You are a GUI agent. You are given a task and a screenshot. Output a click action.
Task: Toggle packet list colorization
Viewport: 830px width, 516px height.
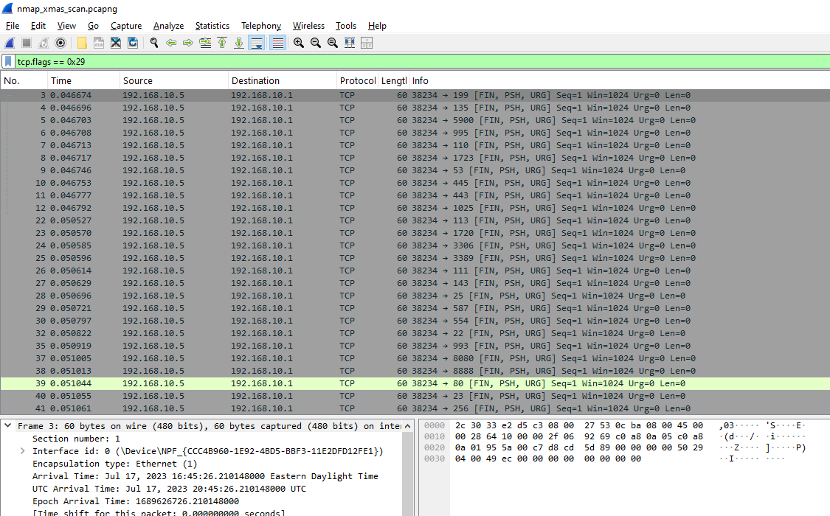(276, 42)
